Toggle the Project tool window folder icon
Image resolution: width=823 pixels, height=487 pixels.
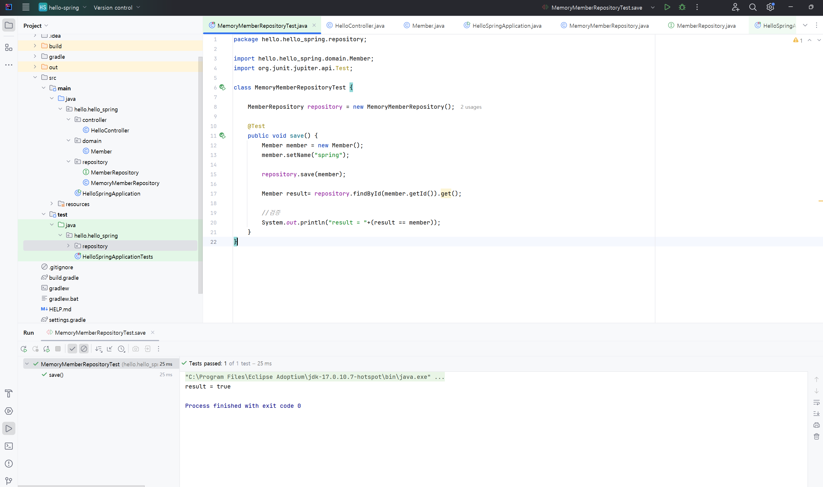pyautogui.click(x=9, y=25)
